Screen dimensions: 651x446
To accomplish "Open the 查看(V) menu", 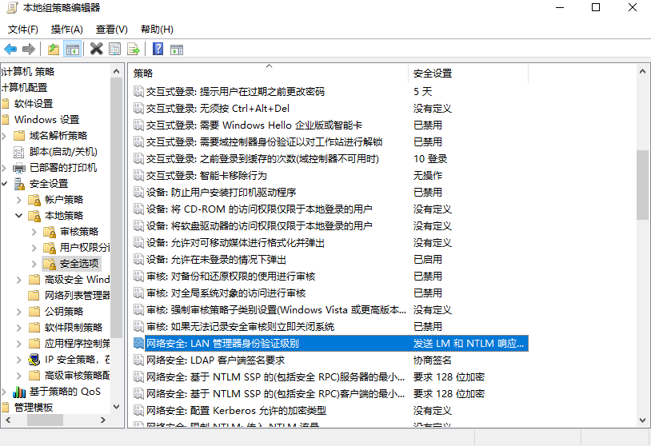I will click(x=111, y=30).
